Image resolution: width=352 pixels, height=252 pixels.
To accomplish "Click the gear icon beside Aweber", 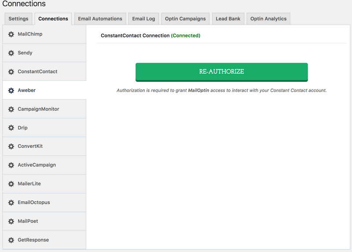I will click(x=11, y=90).
